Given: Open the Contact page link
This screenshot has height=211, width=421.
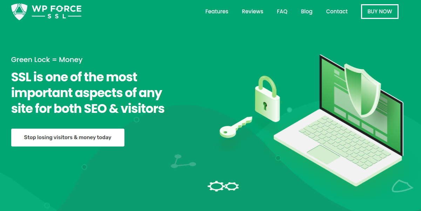Looking at the screenshot, I should [x=337, y=12].
